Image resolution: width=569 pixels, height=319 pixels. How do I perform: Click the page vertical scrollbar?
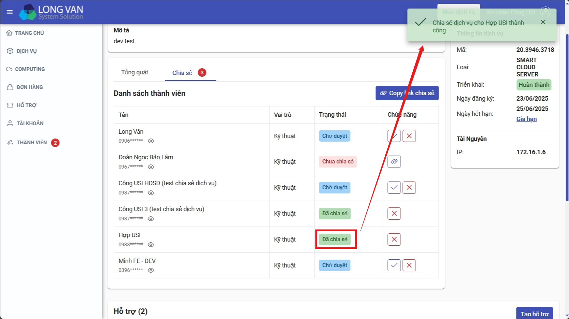tap(567, 118)
